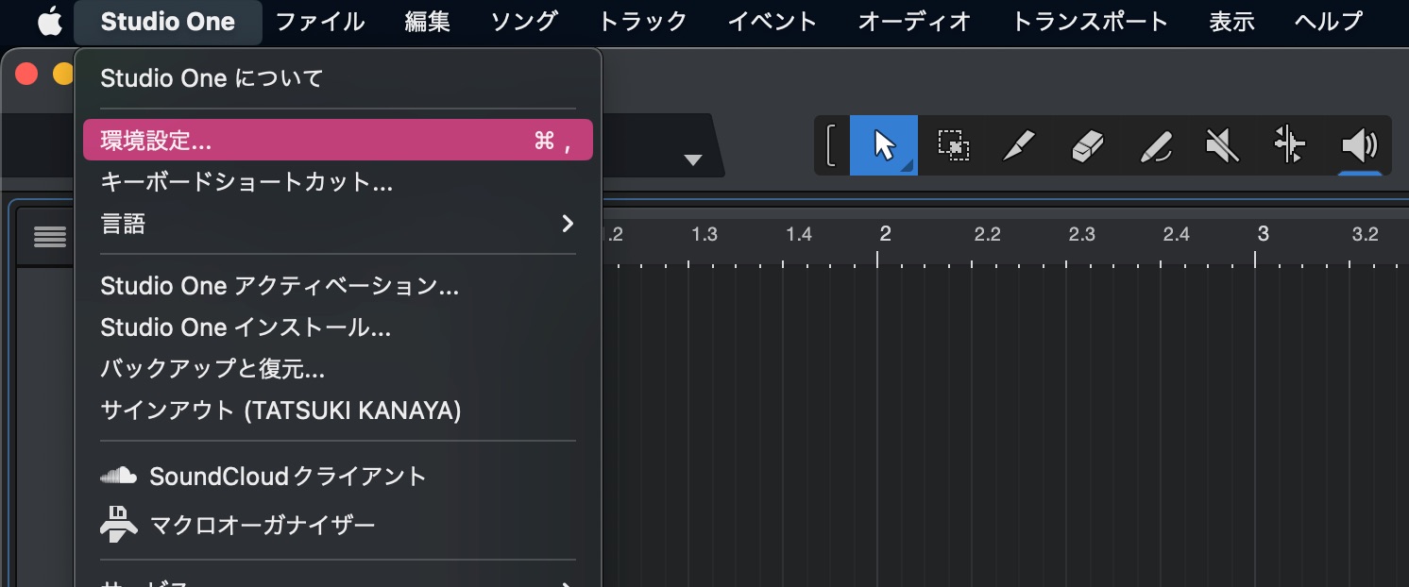Click position 2.2 on the ruler
The height and width of the screenshot is (587, 1409).
987,234
